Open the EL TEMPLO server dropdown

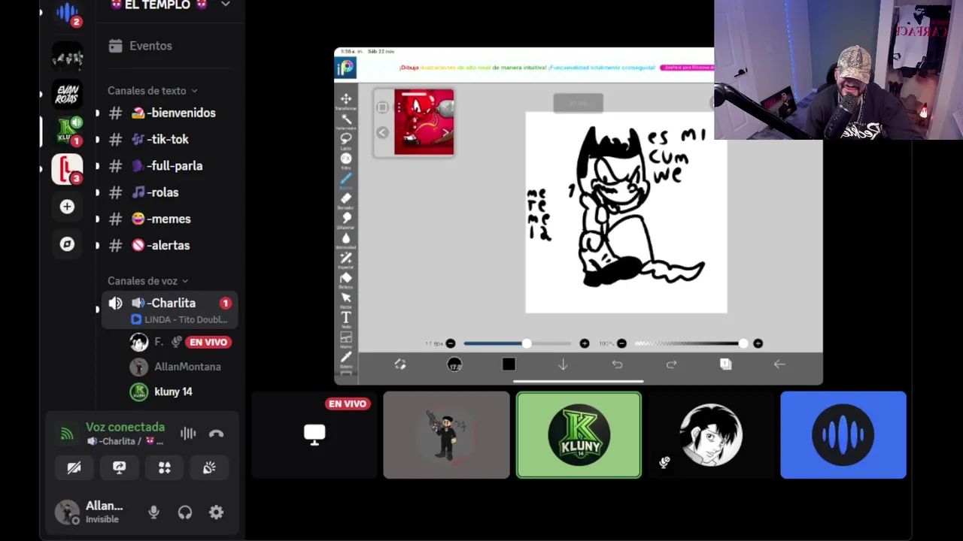tap(225, 5)
